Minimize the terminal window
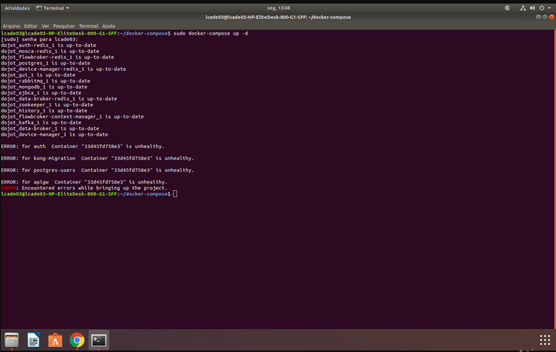556x352 pixels. tap(538, 17)
